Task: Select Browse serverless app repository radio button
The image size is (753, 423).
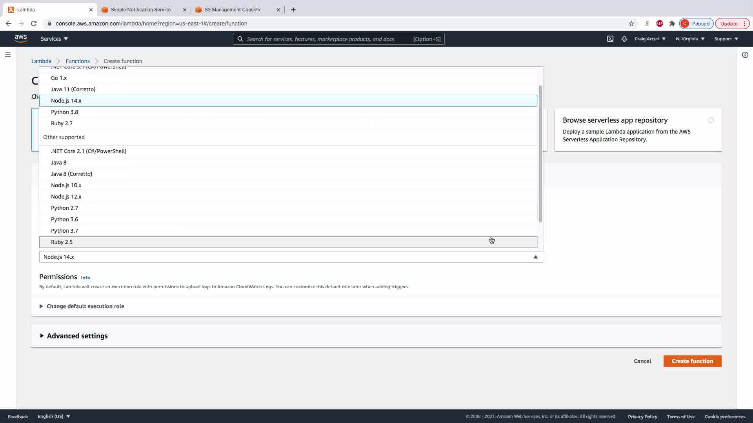Action: click(711, 120)
